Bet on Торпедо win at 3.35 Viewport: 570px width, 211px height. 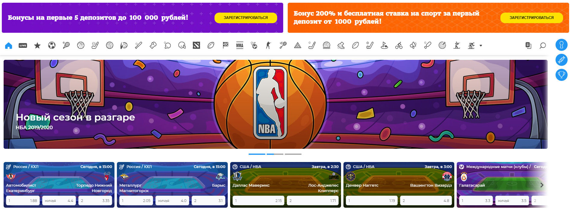(x=95, y=200)
